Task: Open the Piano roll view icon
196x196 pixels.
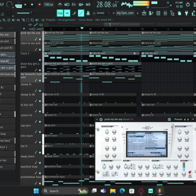Action: [151, 13]
